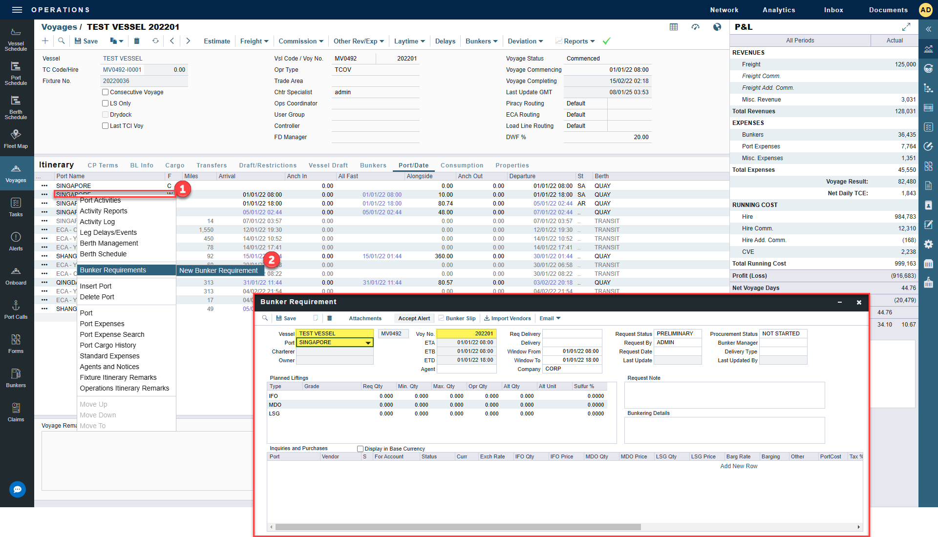Toggle Display in Base Currency checkbox
Viewport: 938px width, 537px height.
[360, 449]
